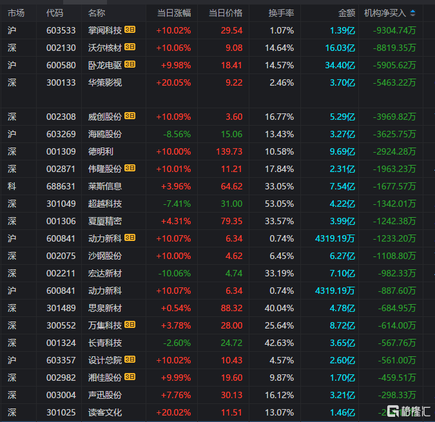Click 4319.19万 amount in 动力新科 3日 row
The height and width of the screenshot is (422, 435).
tap(335, 238)
